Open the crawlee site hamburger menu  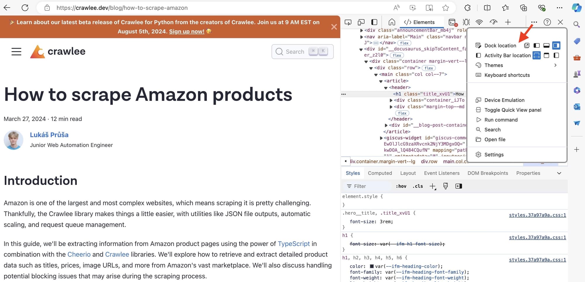click(16, 51)
